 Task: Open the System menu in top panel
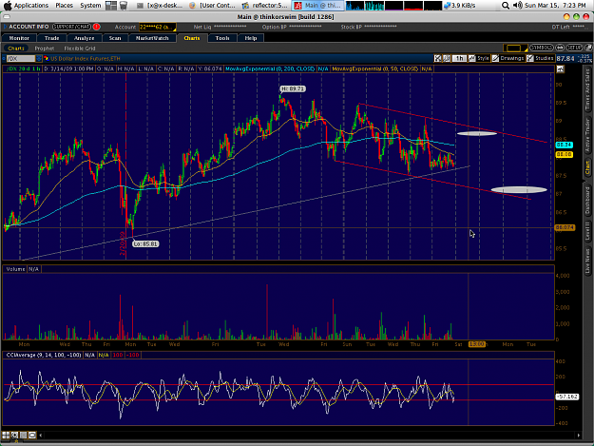[x=90, y=6]
